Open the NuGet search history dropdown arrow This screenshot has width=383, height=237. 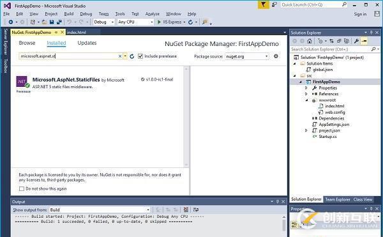tap(125, 56)
